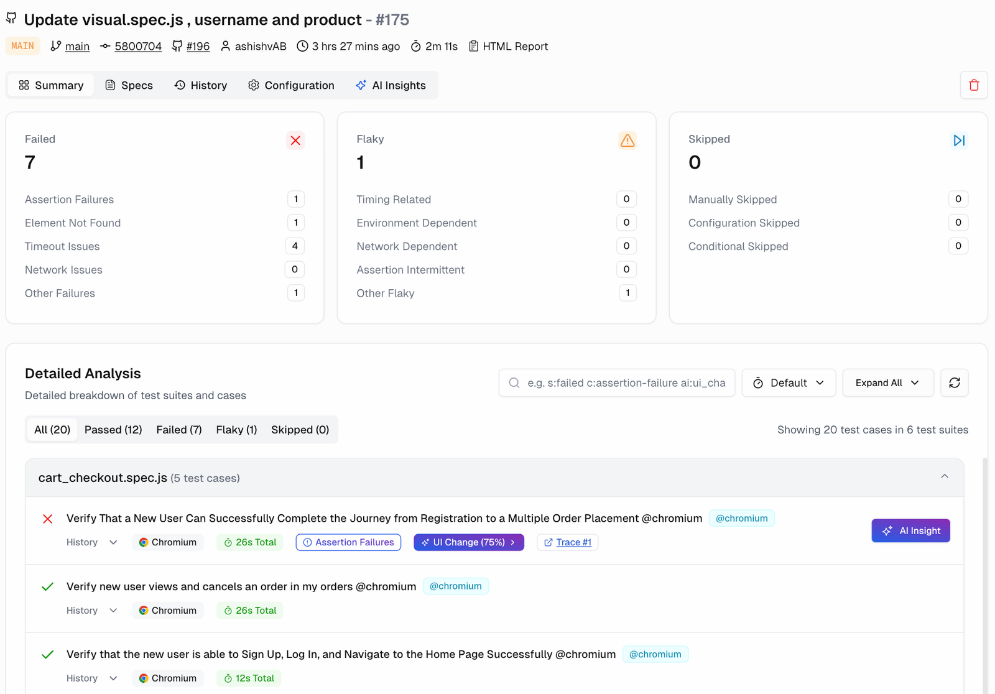Open Trace #1 for the failed test

[567, 542]
